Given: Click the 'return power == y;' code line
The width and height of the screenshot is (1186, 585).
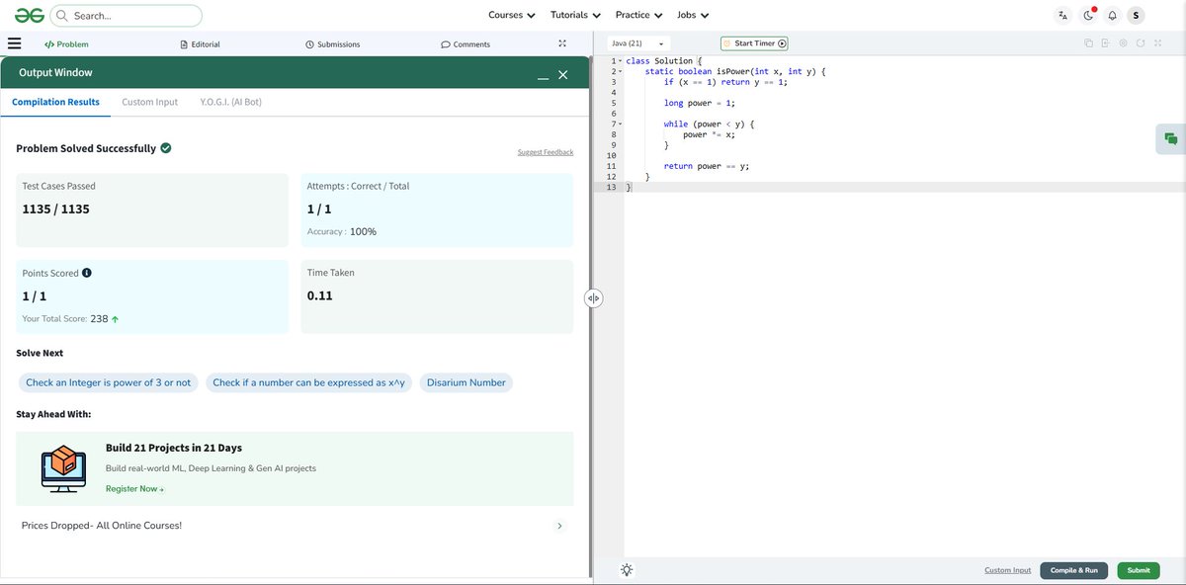Looking at the screenshot, I should 707,166.
